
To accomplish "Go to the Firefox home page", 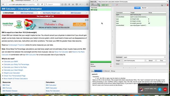I will coord(73,5).
